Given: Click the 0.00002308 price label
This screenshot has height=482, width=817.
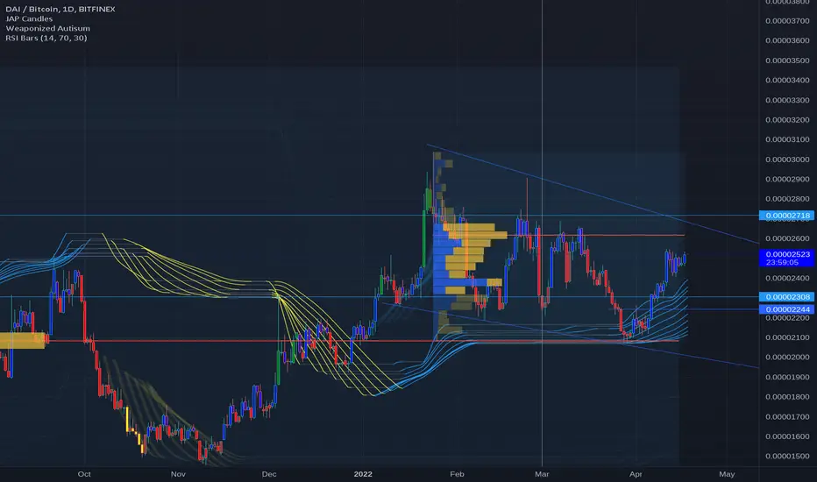Looking at the screenshot, I should [x=787, y=297].
